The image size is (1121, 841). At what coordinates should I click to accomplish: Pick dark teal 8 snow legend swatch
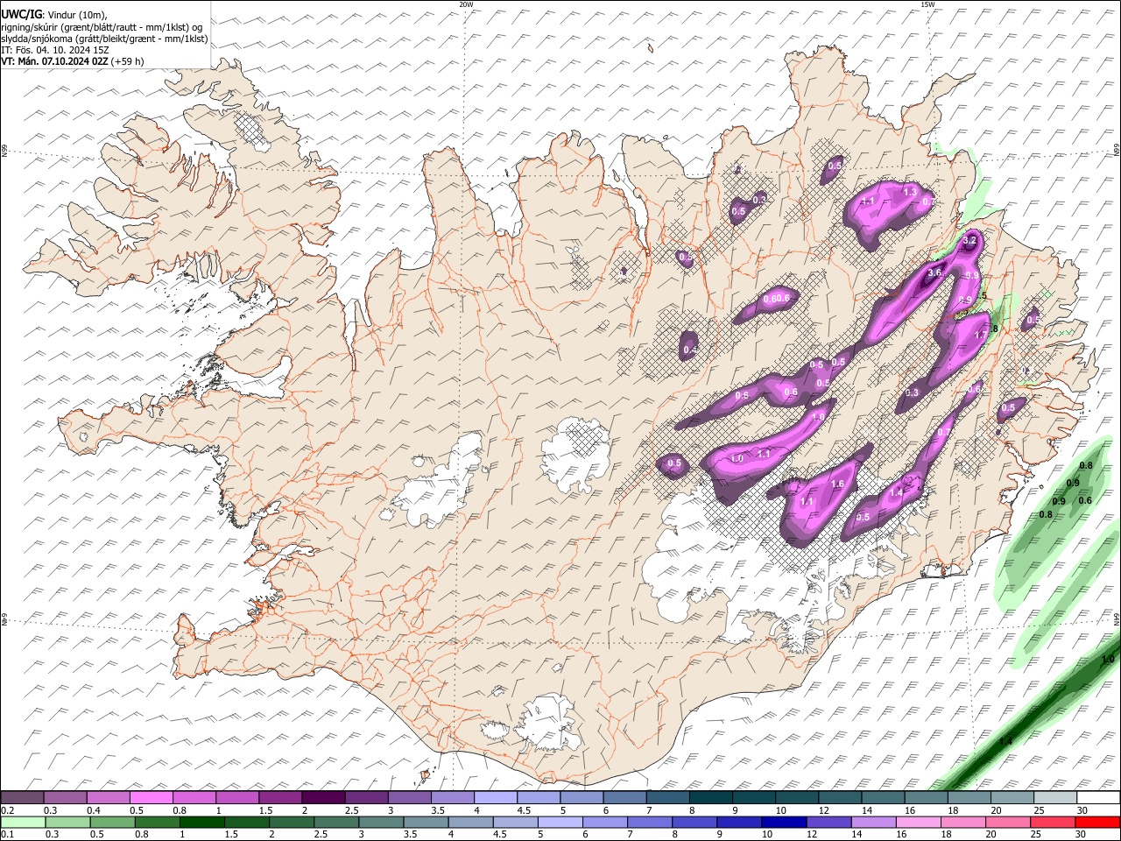709,797
